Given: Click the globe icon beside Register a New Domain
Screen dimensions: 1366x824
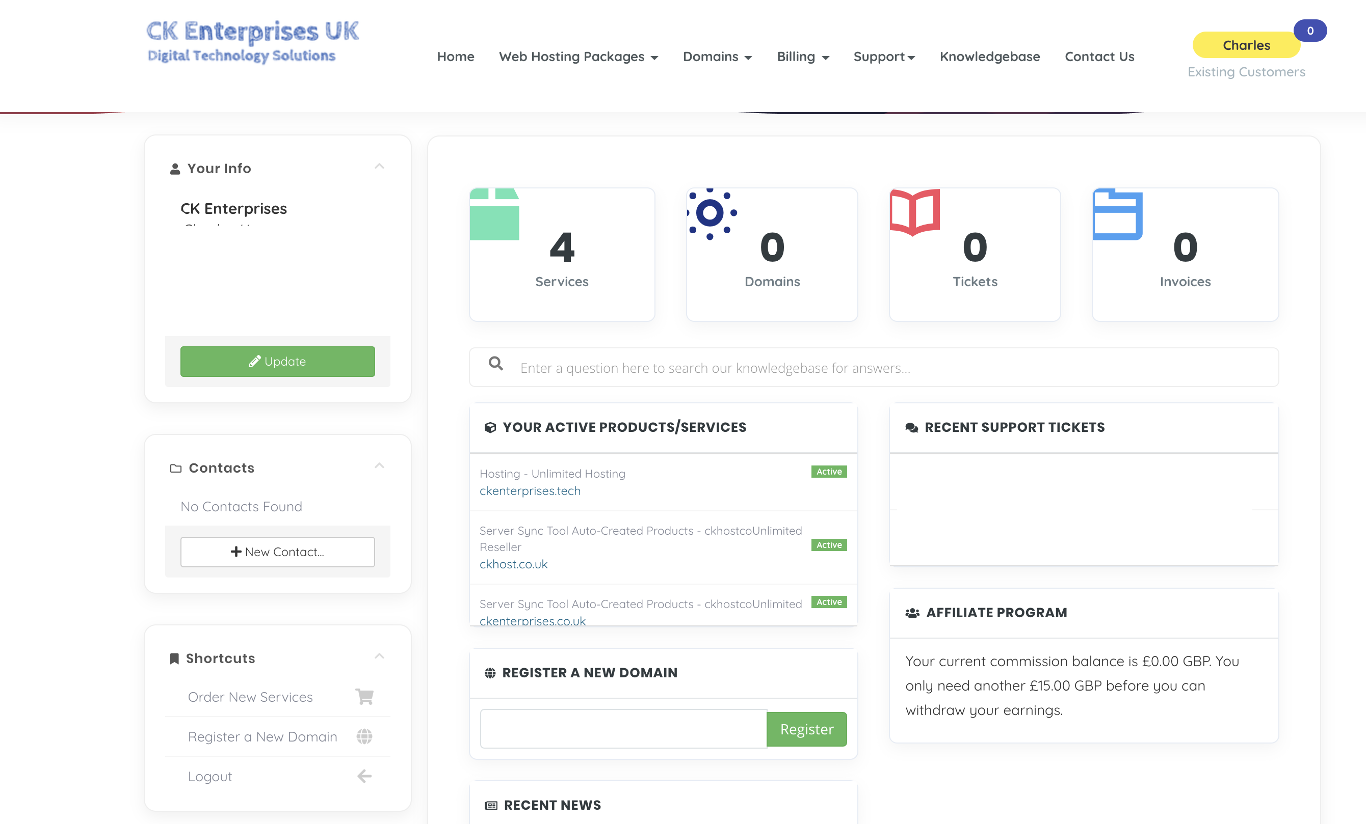Looking at the screenshot, I should [364, 736].
